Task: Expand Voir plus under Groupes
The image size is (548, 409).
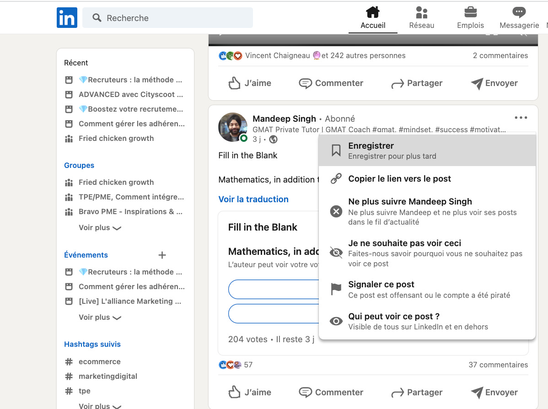Action: click(100, 227)
